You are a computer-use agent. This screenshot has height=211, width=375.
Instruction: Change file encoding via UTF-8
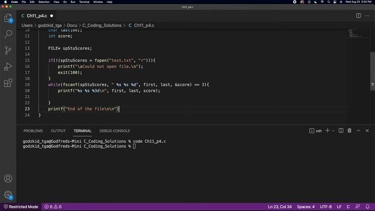(326, 207)
